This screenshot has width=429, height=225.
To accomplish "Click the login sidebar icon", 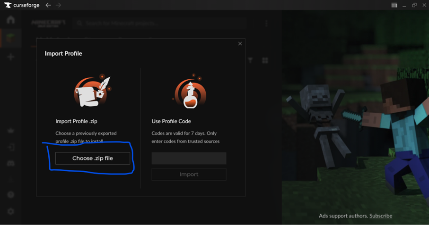I will tap(11, 147).
